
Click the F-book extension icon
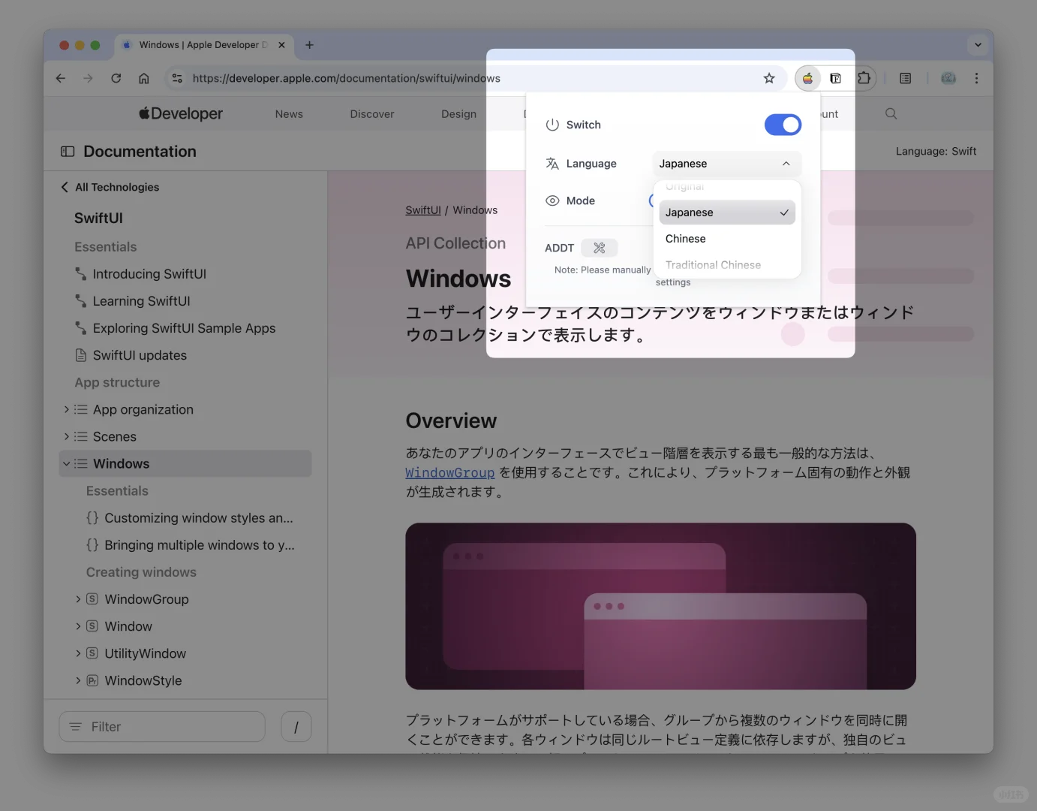pyautogui.click(x=835, y=78)
